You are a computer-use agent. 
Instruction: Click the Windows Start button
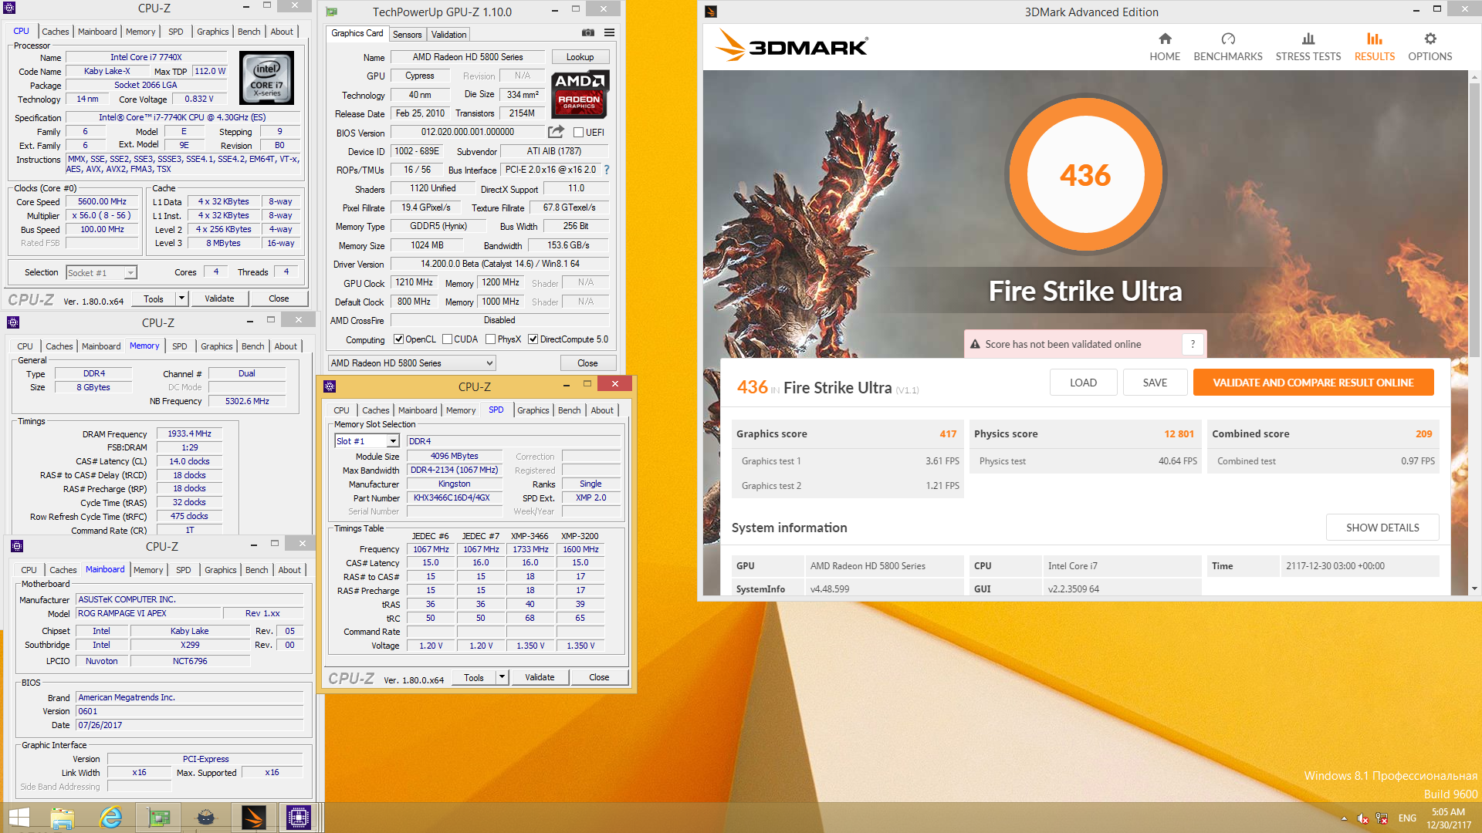coord(19,818)
